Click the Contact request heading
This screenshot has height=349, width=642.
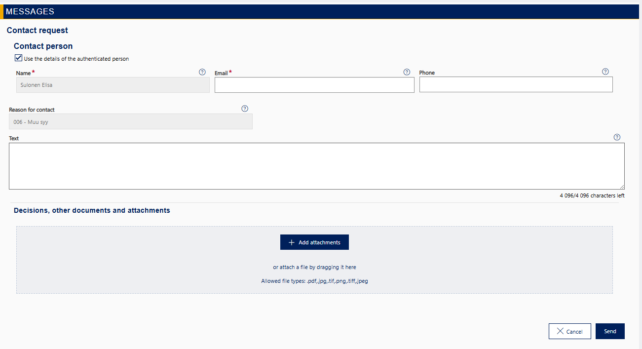[x=38, y=31]
